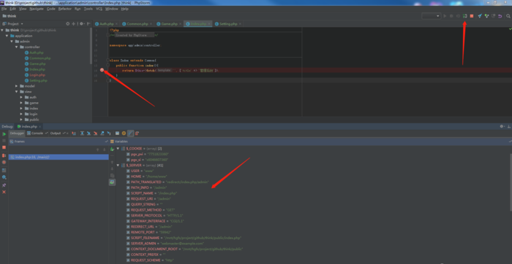Resume program with green debug arrow
This screenshot has height=264, width=512.
point(4,134)
